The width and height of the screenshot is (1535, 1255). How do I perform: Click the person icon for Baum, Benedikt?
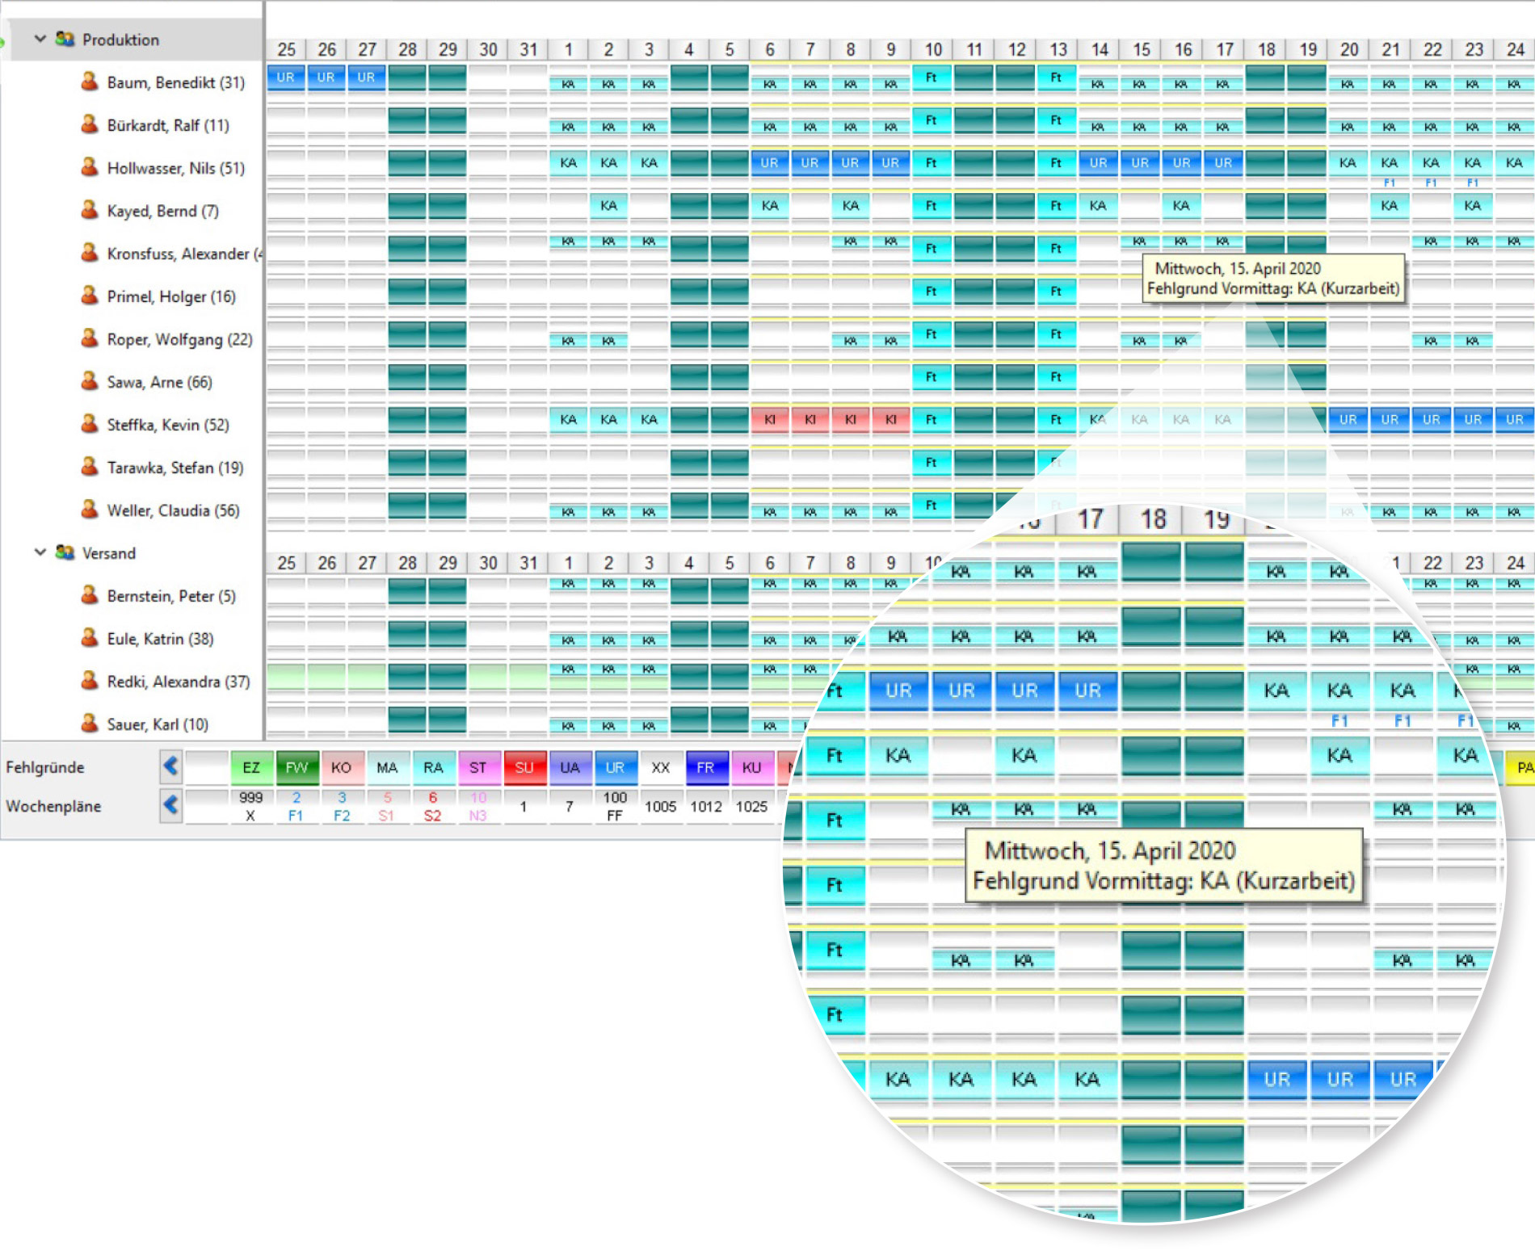click(90, 82)
